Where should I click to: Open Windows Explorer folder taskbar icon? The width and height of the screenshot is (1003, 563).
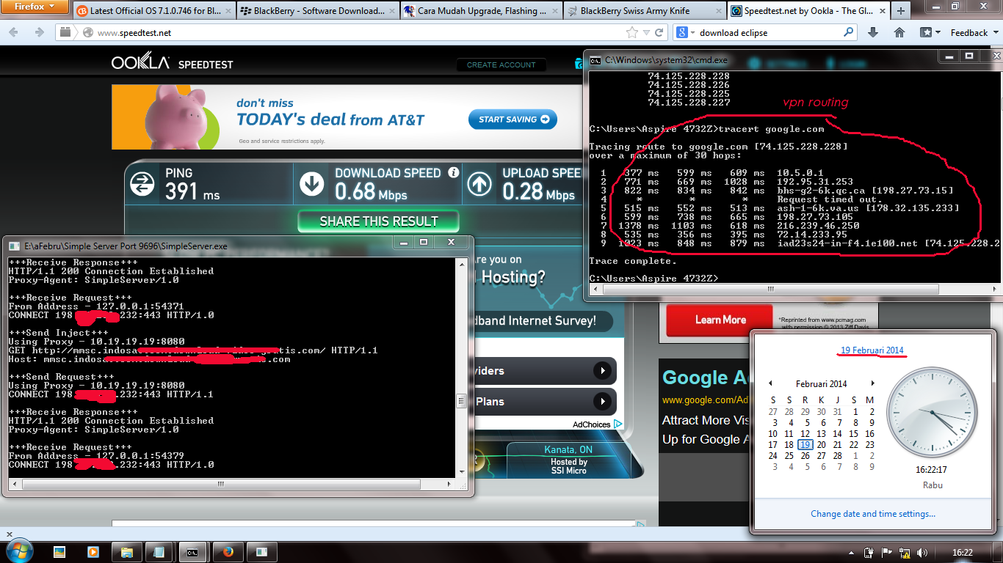126,552
